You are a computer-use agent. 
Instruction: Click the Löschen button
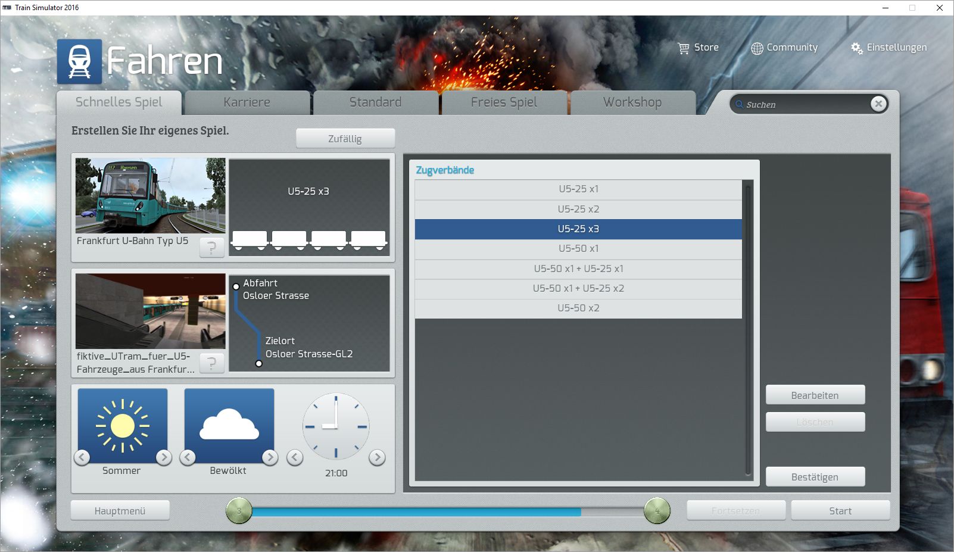(815, 422)
